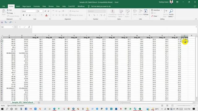Adjust the zoom slider in the status bar
Screen dimensions: 198x111
pyautogui.click(x=184, y=105)
